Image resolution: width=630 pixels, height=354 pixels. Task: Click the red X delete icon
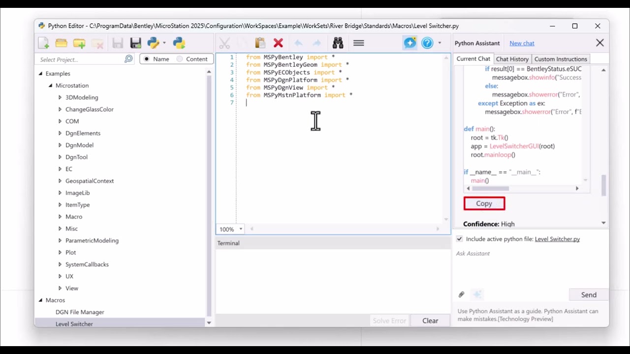(x=278, y=43)
